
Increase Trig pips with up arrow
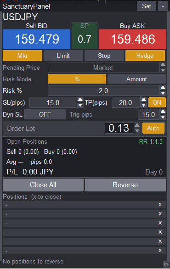163,112
